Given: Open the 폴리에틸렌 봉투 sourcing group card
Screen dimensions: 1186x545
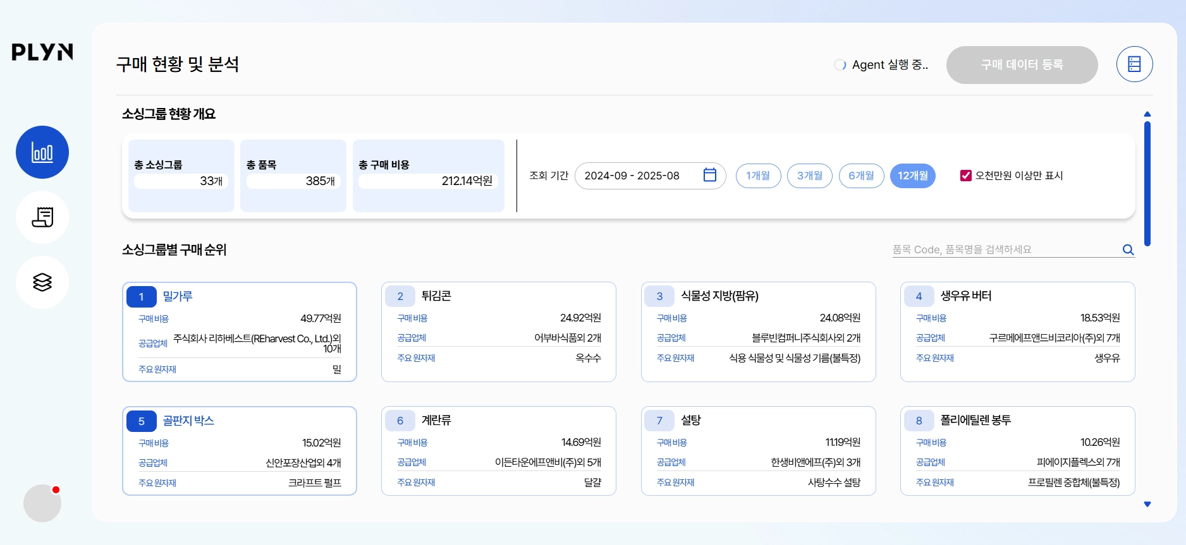Looking at the screenshot, I should [x=1017, y=451].
